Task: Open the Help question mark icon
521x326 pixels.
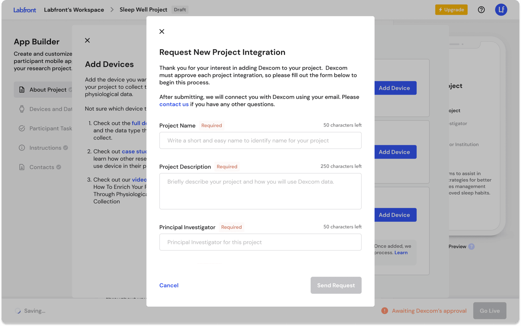Action: pos(481,9)
